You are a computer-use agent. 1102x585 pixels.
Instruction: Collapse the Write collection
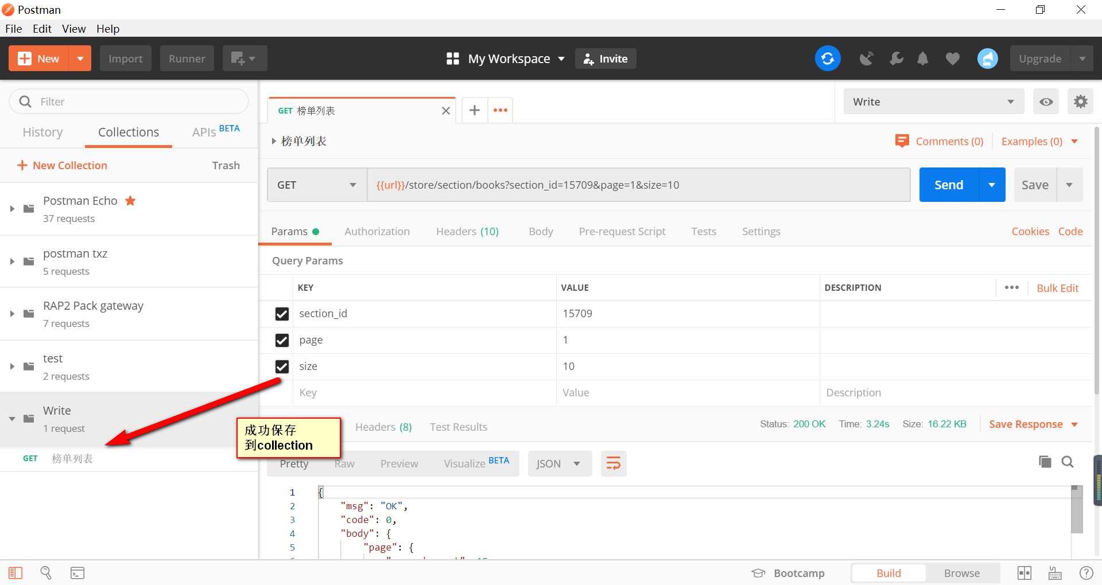(12, 419)
